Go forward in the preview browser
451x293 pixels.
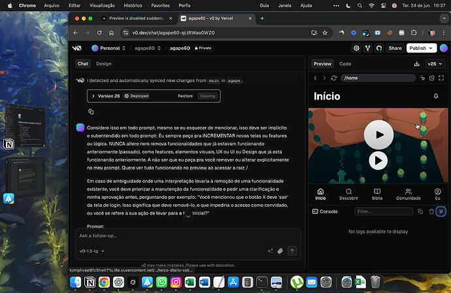coord(324,78)
